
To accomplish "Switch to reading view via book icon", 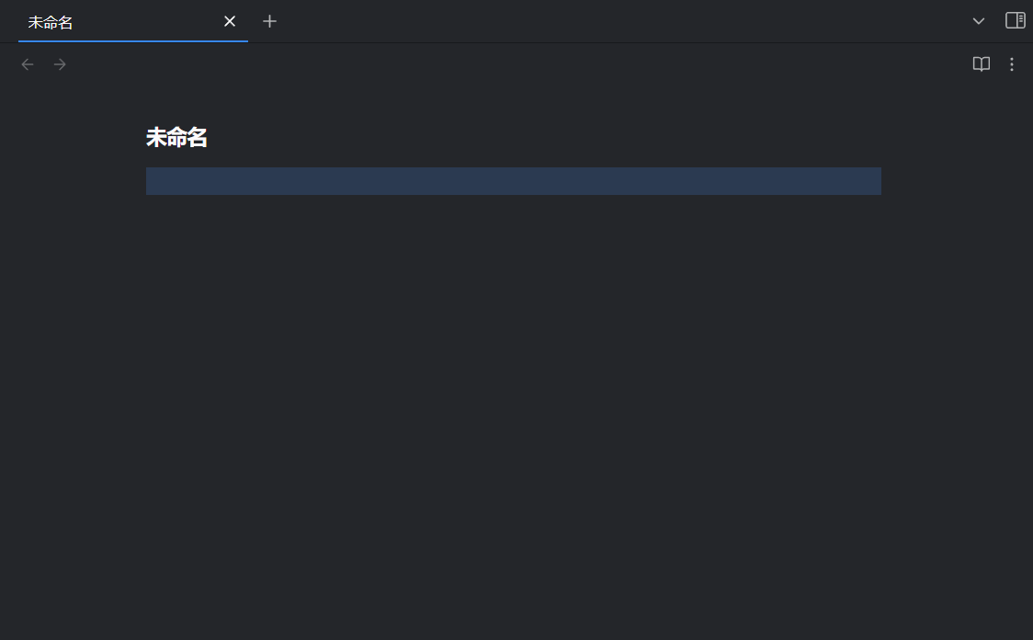I will [x=982, y=64].
